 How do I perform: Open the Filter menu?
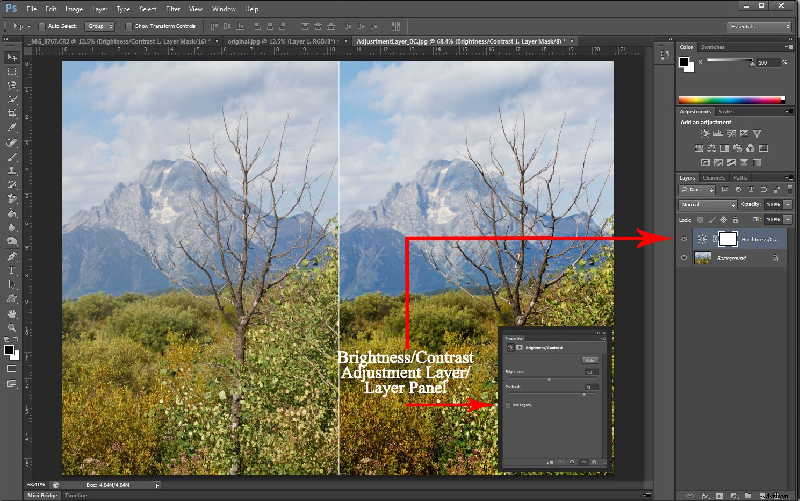172,9
